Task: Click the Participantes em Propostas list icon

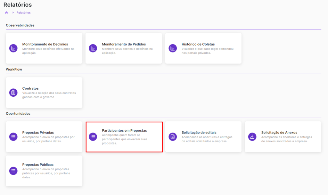Action: click(x=93, y=137)
